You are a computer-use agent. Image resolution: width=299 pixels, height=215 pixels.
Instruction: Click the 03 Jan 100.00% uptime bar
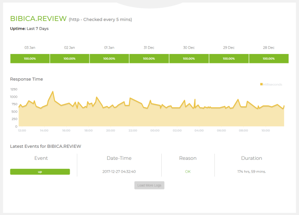click(30, 58)
